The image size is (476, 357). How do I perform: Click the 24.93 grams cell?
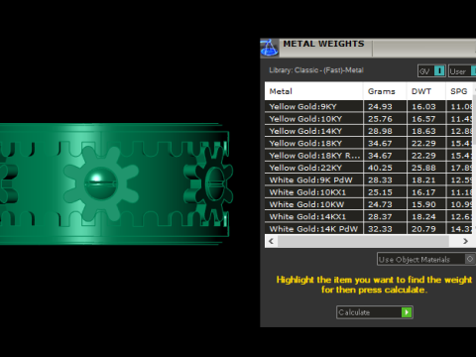[x=385, y=106]
